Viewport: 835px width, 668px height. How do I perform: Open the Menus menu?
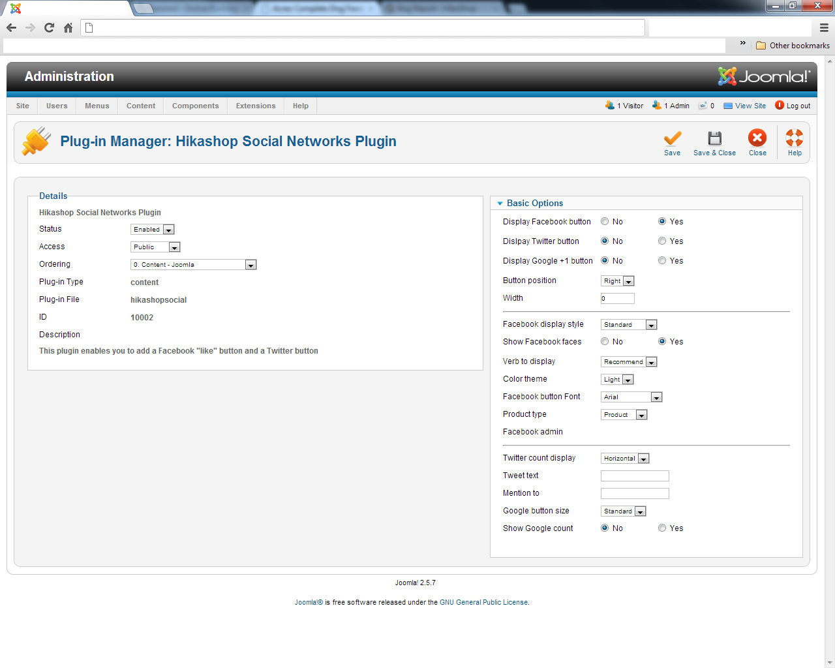point(97,106)
